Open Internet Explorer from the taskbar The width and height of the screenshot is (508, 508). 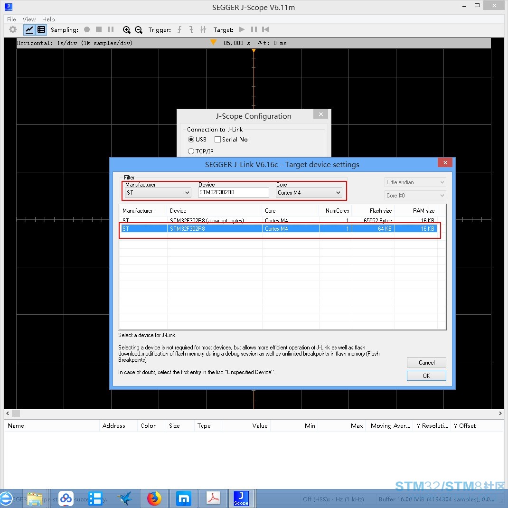click(6, 499)
